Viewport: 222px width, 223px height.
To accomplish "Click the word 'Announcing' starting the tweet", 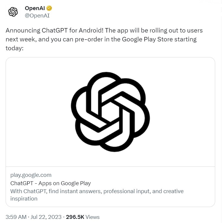I will [x=23, y=30].
